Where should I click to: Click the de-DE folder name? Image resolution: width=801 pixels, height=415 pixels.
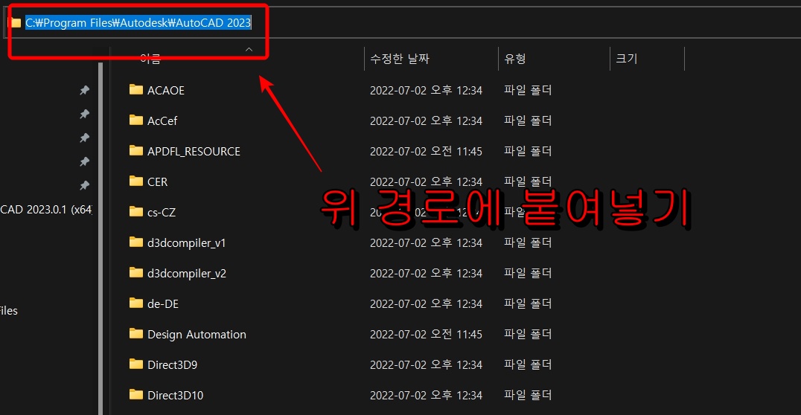coord(163,304)
